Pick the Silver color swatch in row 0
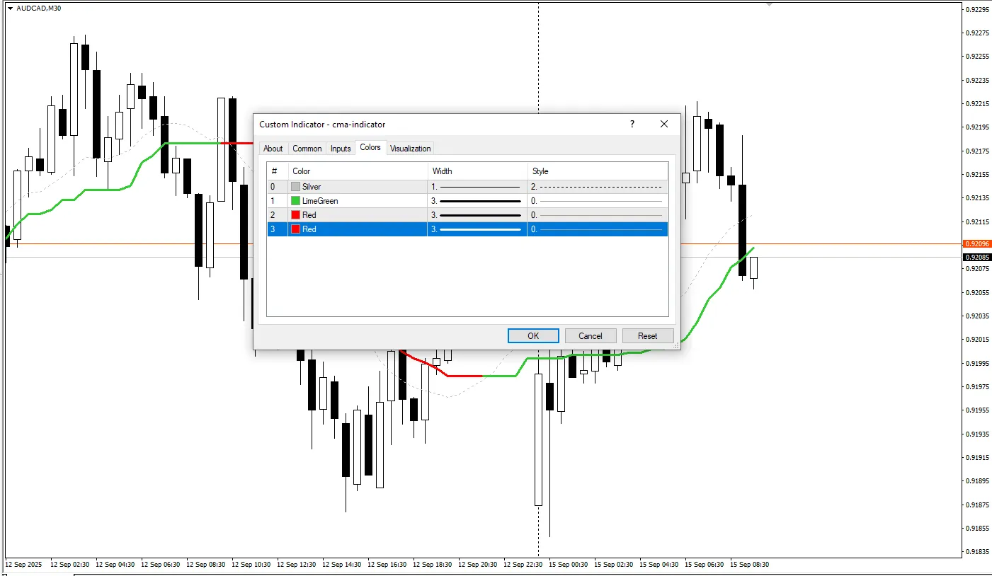The height and width of the screenshot is (576, 992). [296, 187]
